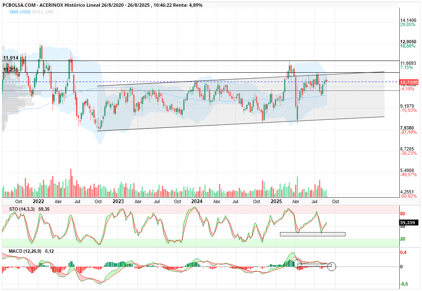422x291 pixels.
Task: Click the MACD (12,26,9) indicator label
Action: point(25,251)
